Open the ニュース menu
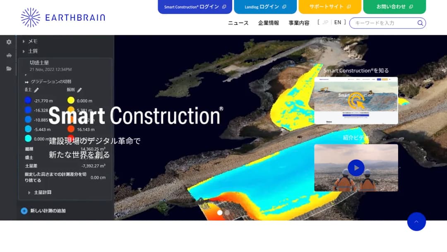Image resolution: width=447 pixels, height=252 pixels. pos(238,23)
